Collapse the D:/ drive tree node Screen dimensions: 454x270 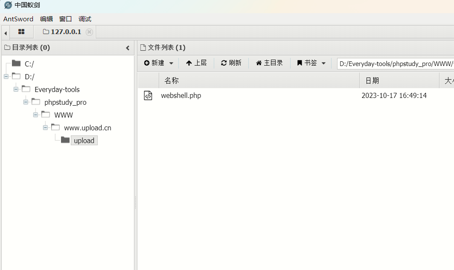6,77
